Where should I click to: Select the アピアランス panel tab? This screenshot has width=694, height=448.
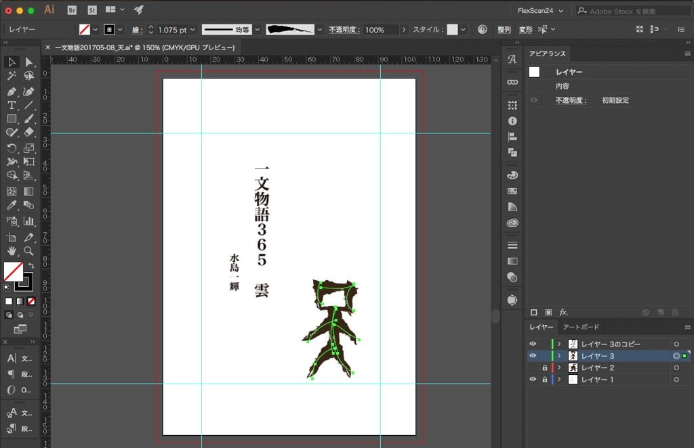548,53
